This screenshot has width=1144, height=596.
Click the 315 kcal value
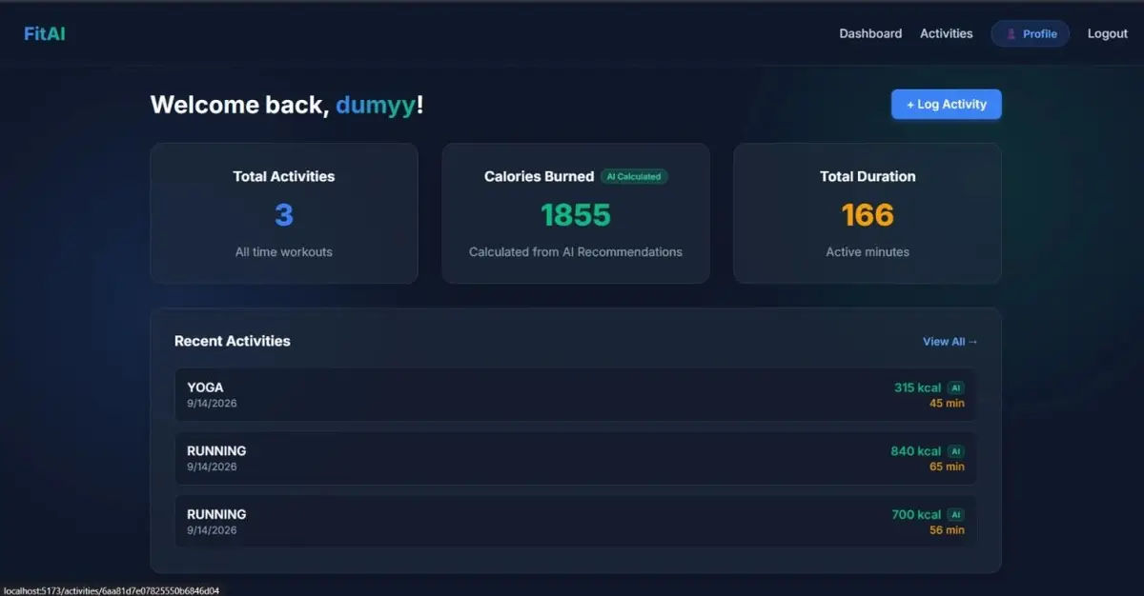point(917,387)
